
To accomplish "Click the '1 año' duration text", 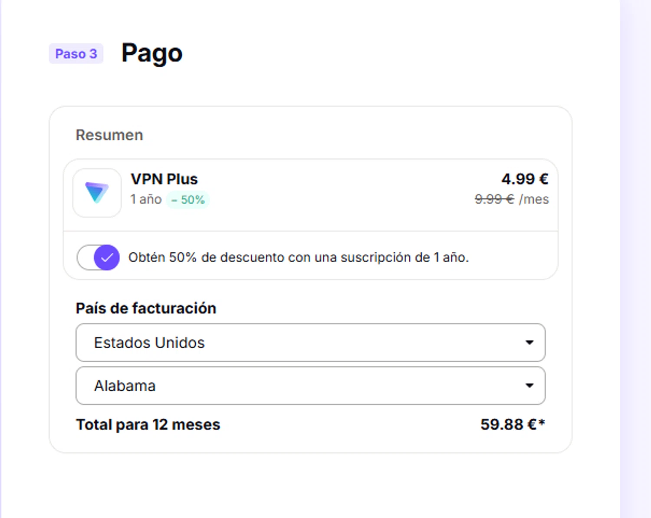I will (x=146, y=199).
